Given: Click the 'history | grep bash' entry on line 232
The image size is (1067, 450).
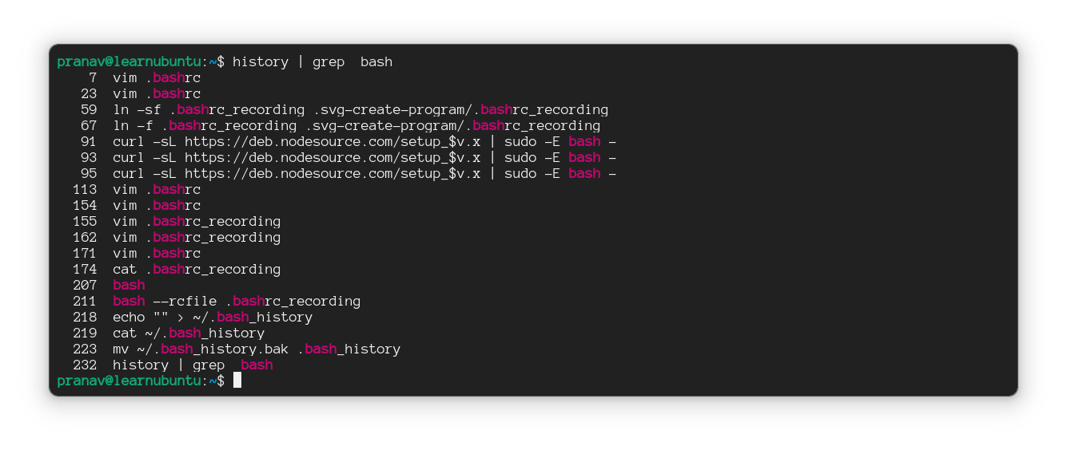Looking at the screenshot, I should [193, 365].
